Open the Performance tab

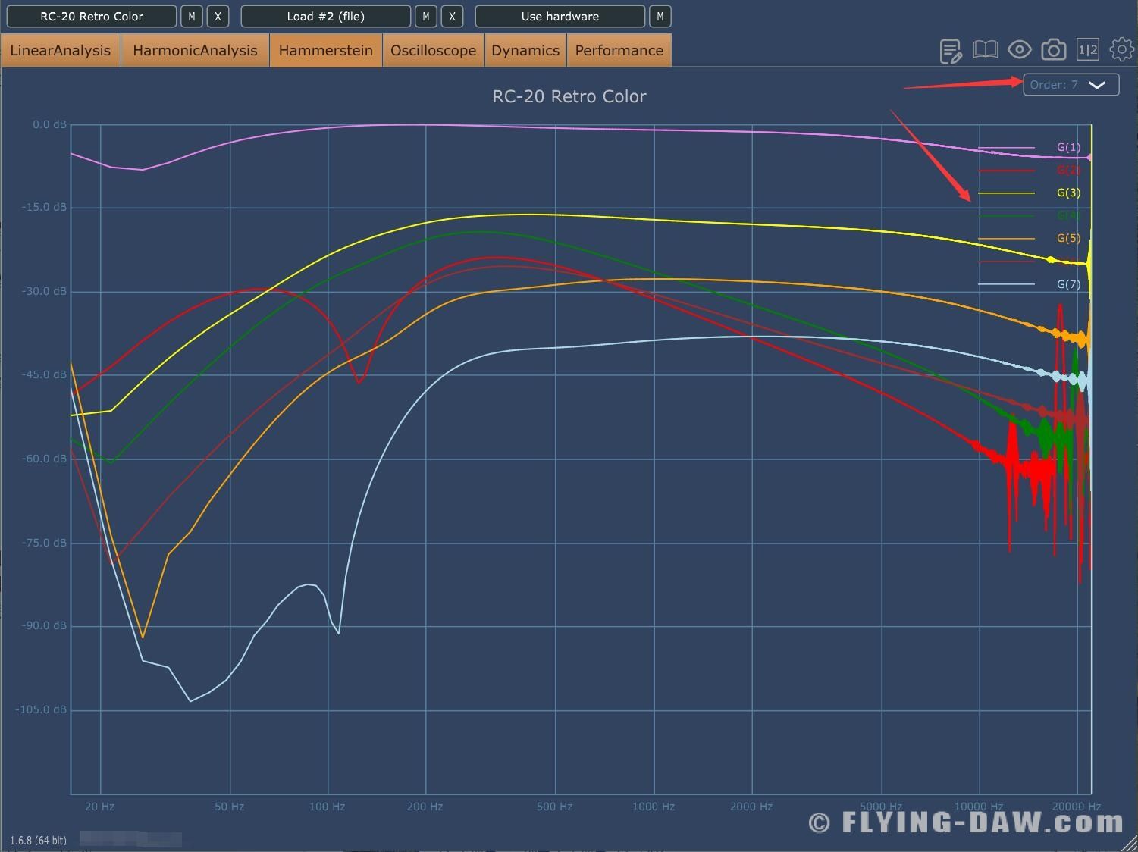(x=619, y=50)
